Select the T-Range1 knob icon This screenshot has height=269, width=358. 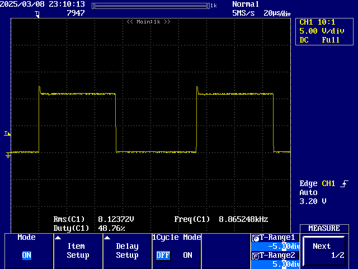pos(256,238)
